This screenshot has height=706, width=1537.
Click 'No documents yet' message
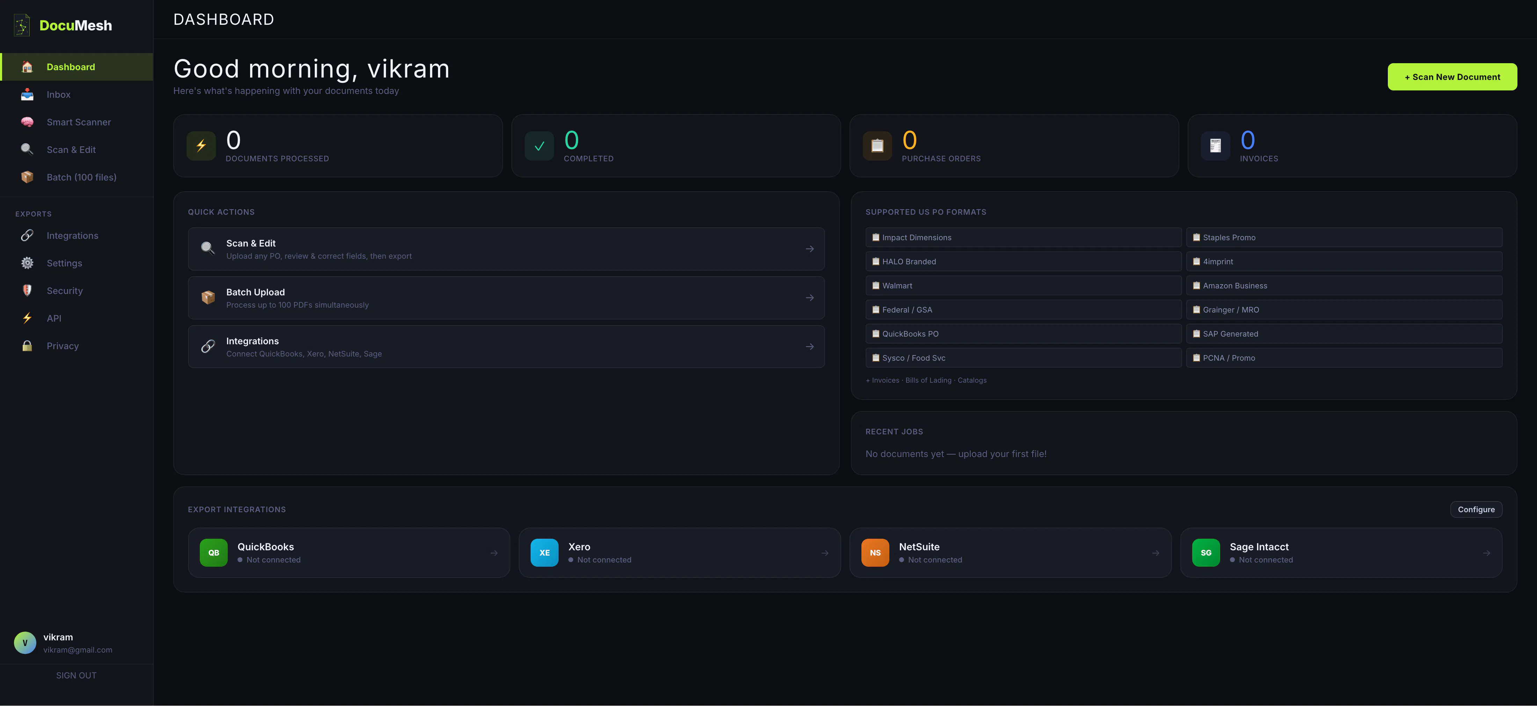coord(956,454)
